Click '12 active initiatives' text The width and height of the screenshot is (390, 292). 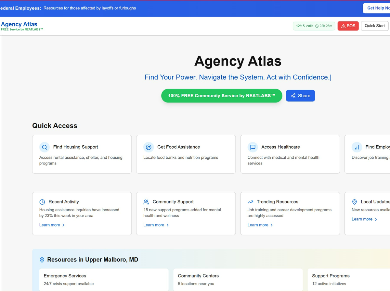point(329,284)
